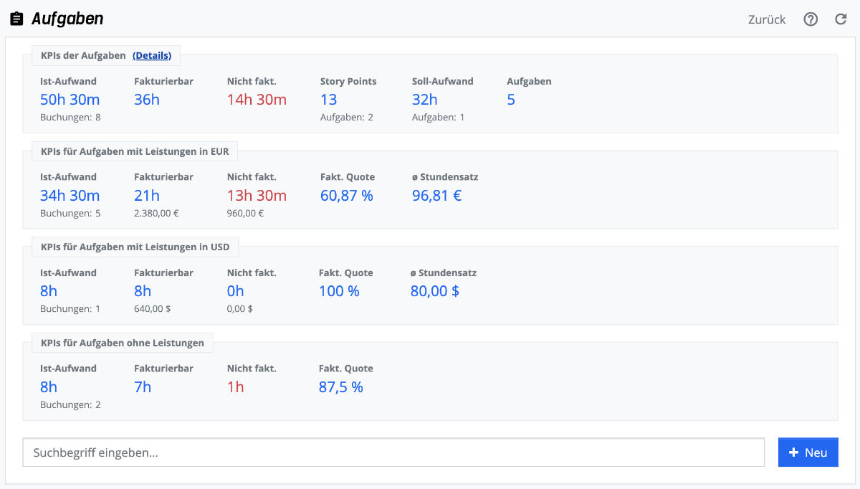
Task: Click the KPIs für Aufgaben mit Leistungen in USD header
Action: click(135, 247)
